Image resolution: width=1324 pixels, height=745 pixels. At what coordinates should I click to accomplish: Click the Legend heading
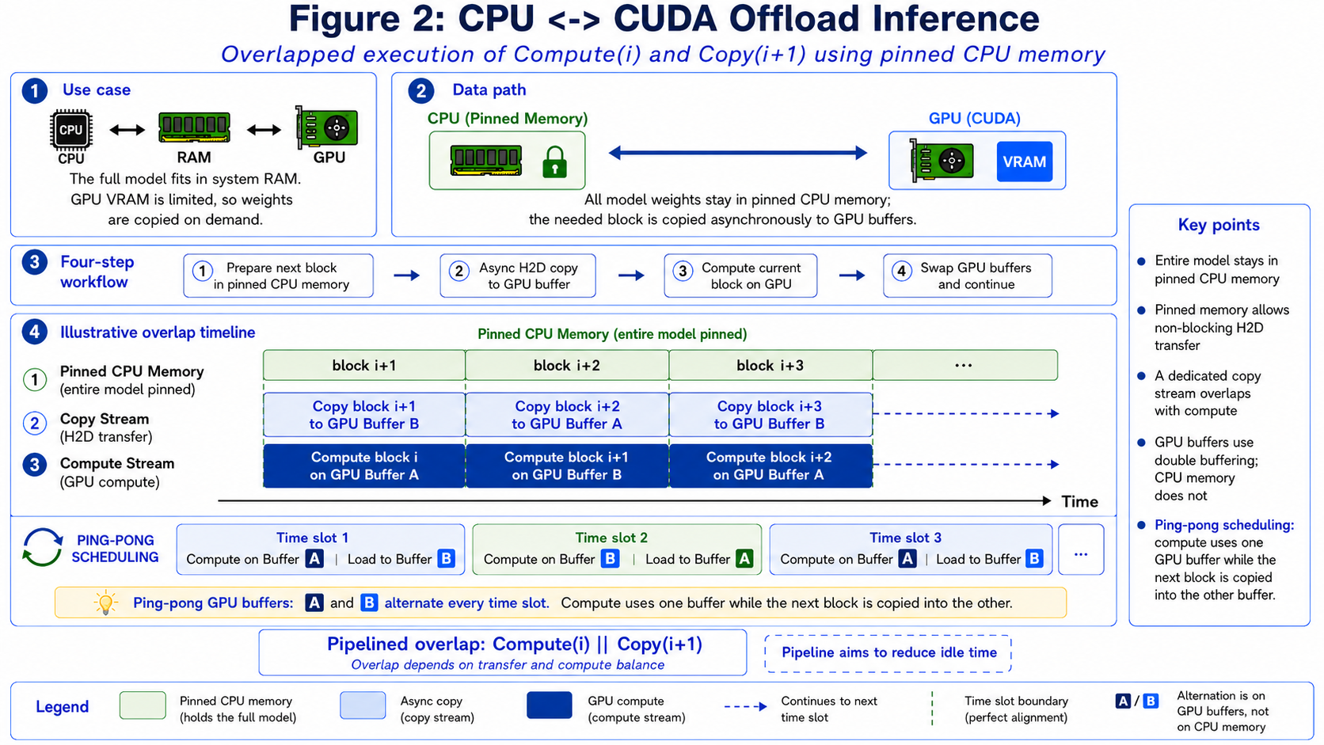click(x=62, y=707)
